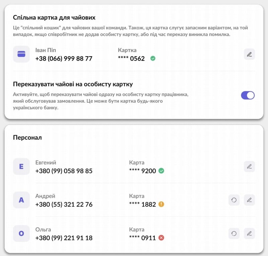Click refresh icon in Ольга's row
This screenshot has height=256, width=268.
[234, 233]
